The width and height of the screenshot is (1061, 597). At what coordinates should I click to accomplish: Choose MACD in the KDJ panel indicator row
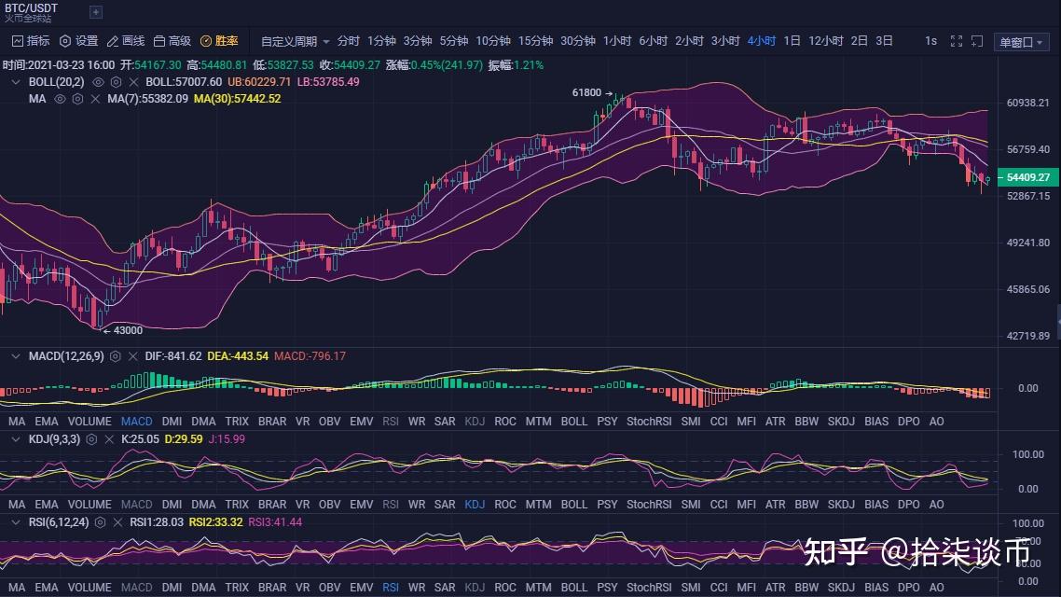(137, 505)
